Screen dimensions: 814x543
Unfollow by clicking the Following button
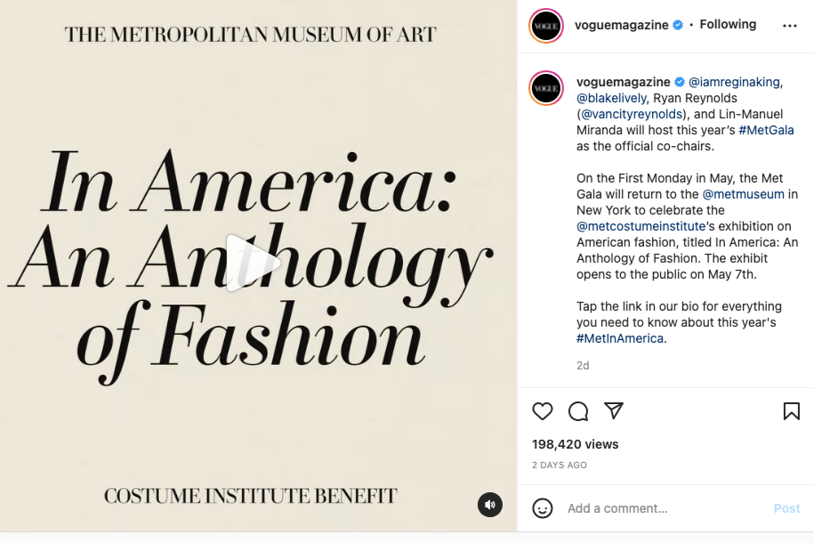coord(728,24)
